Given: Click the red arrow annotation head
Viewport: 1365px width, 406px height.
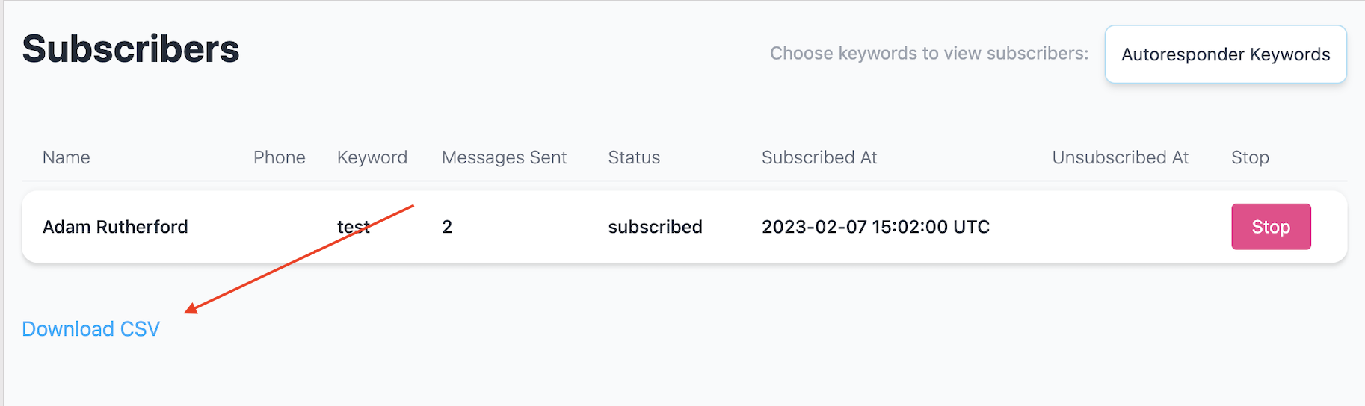Looking at the screenshot, I should click(191, 308).
